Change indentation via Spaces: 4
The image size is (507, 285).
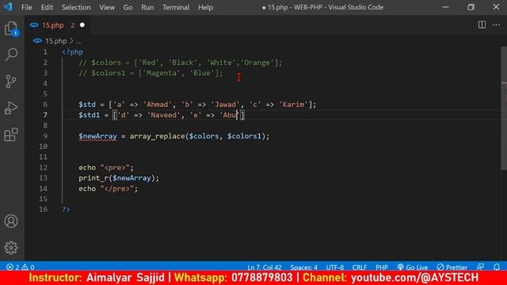coord(303,268)
